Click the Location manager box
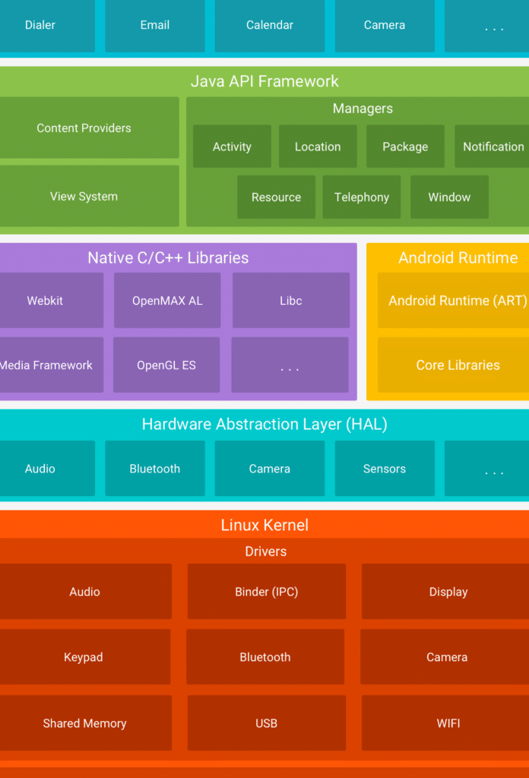The image size is (529, 778). 318,147
